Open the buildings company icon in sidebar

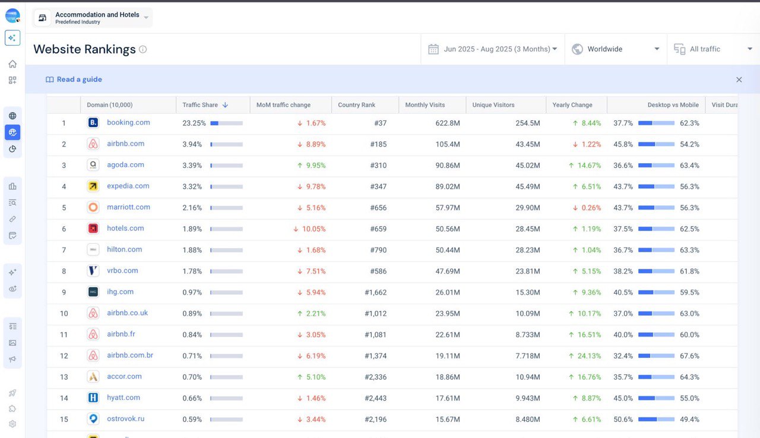(x=12, y=186)
